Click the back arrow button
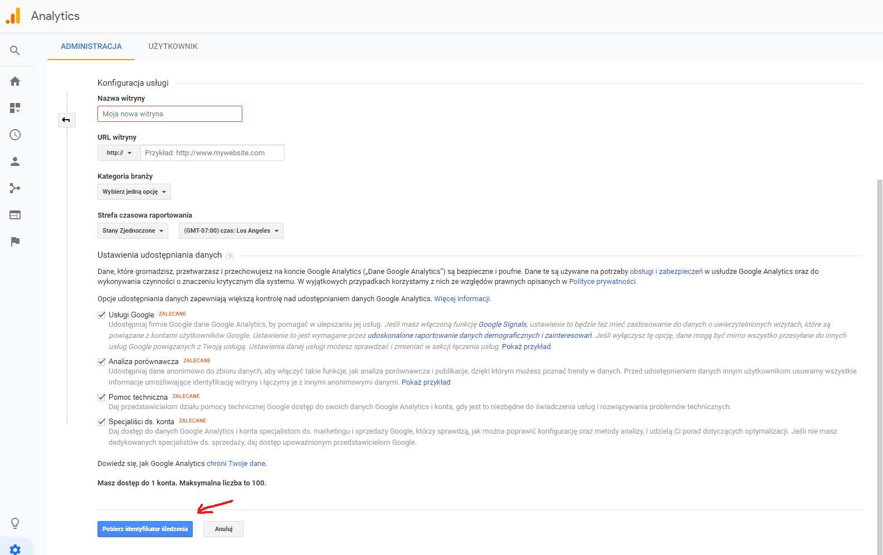 click(66, 120)
